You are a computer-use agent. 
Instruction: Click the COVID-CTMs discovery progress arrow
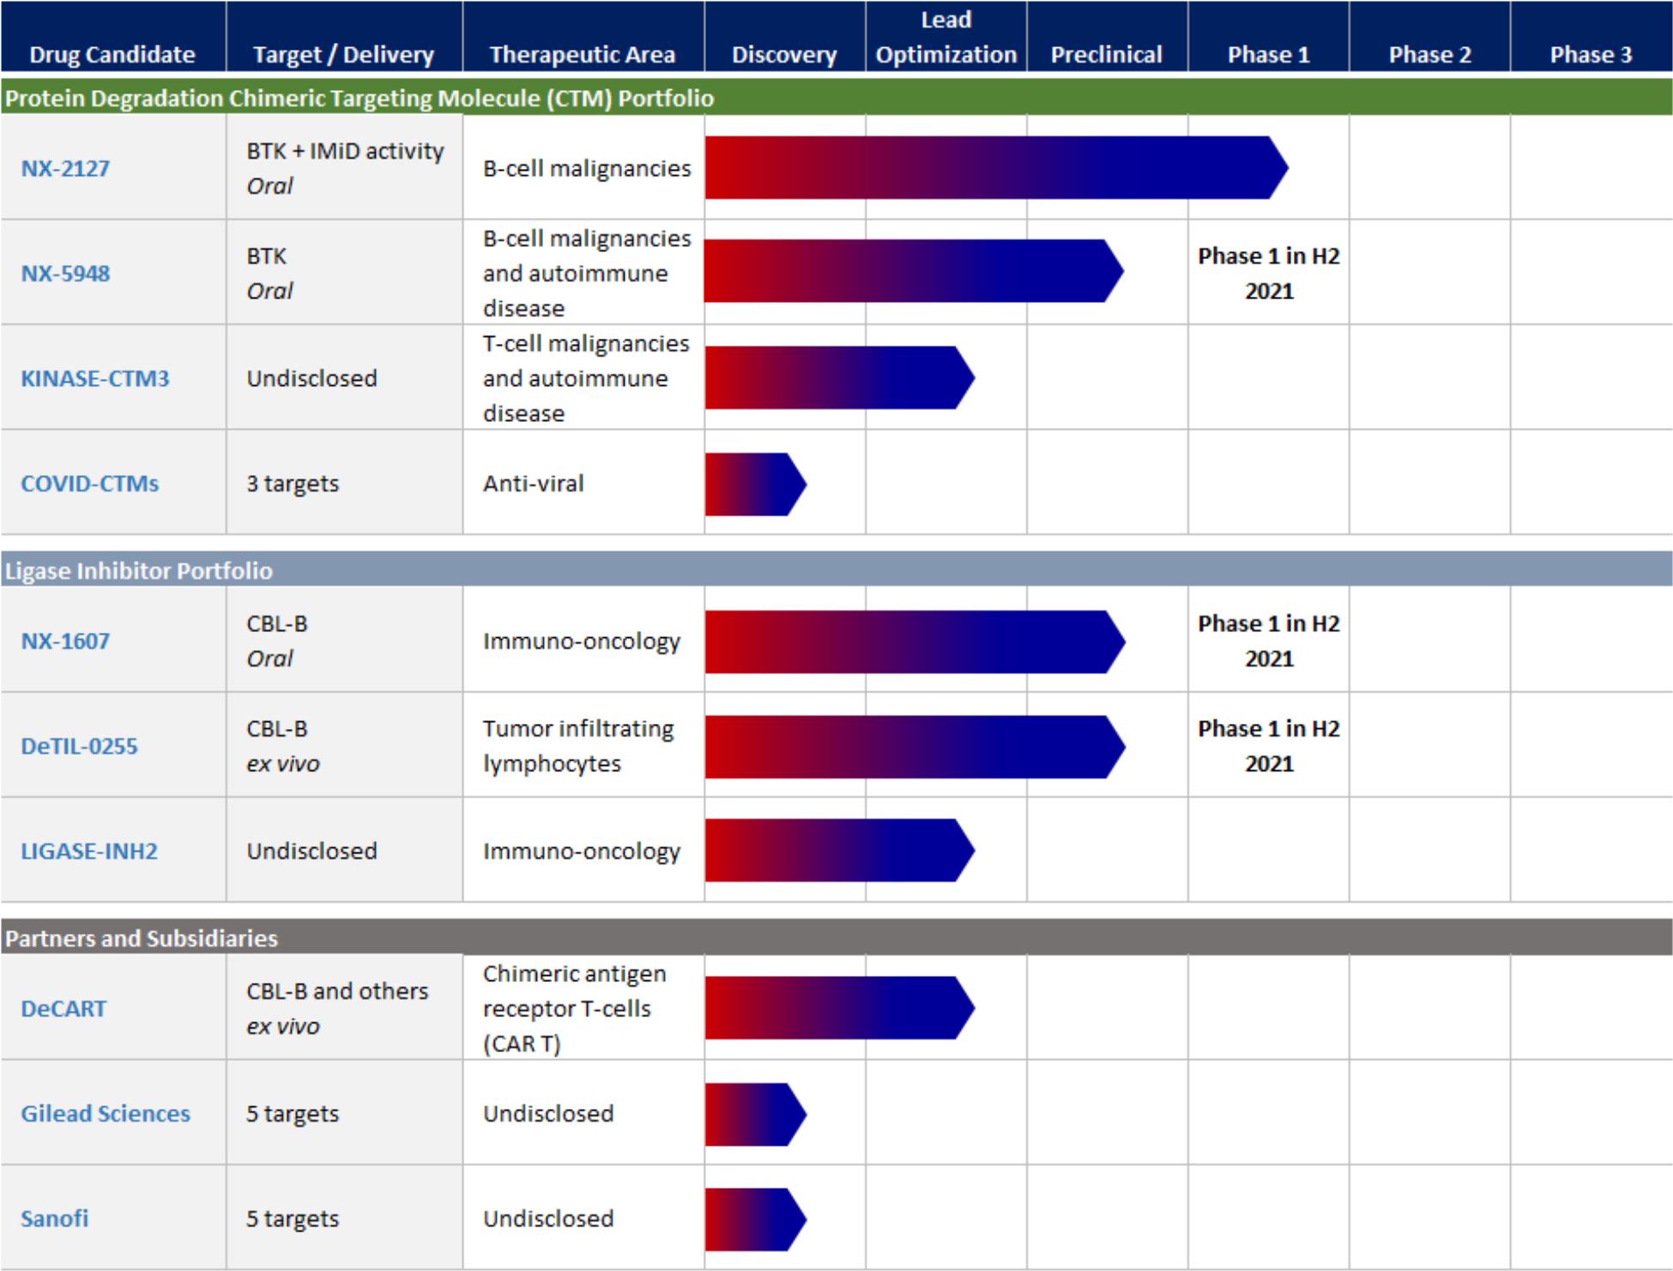[x=753, y=485]
